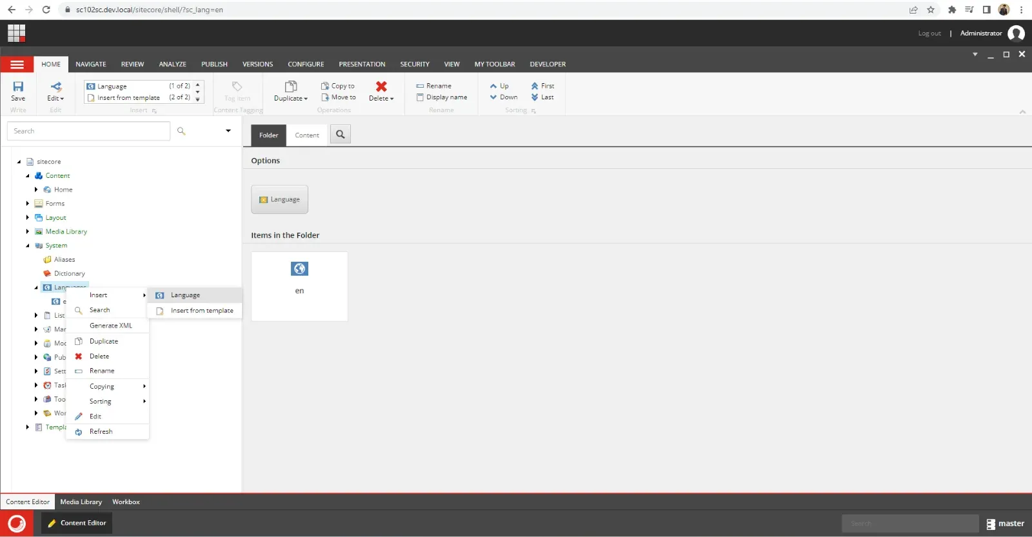Open the Administrator profile avatar
Image resolution: width=1032 pixels, height=537 pixels.
tap(1016, 34)
